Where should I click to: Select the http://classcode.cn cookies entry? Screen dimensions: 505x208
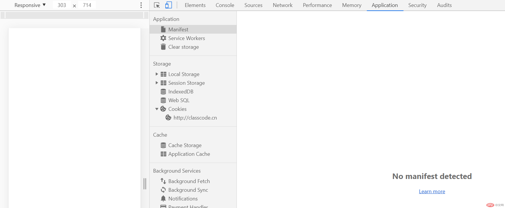click(195, 118)
